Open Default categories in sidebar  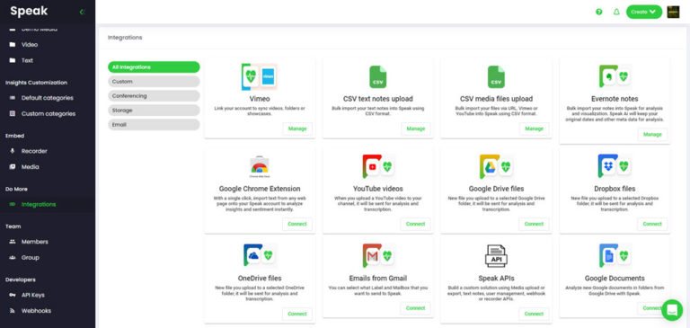coord(48,98)
